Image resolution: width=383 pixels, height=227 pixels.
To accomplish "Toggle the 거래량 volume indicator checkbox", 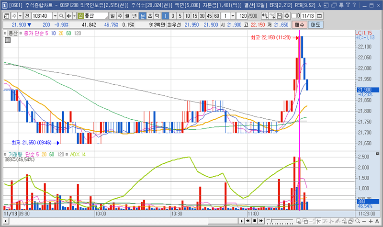I will point(6,155).
